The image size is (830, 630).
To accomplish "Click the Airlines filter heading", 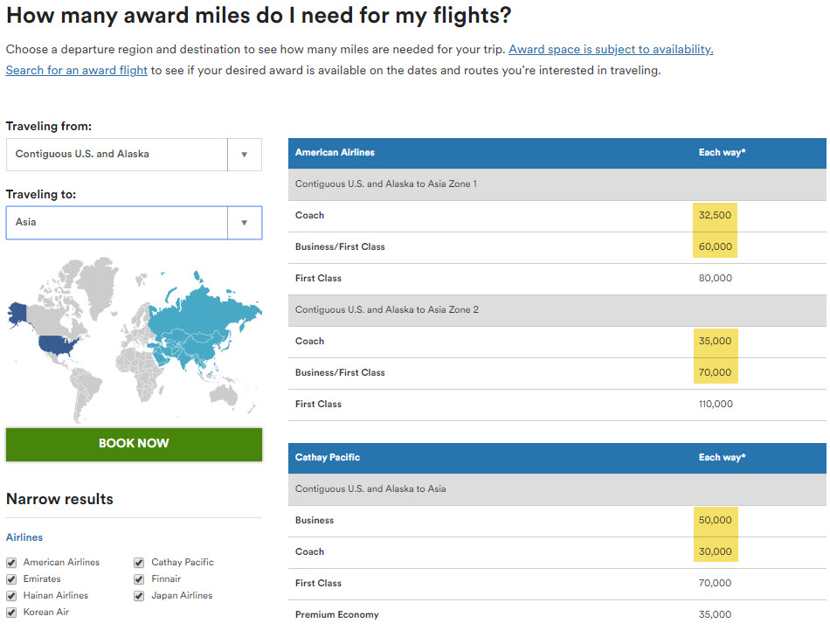I will pos(24,537).
